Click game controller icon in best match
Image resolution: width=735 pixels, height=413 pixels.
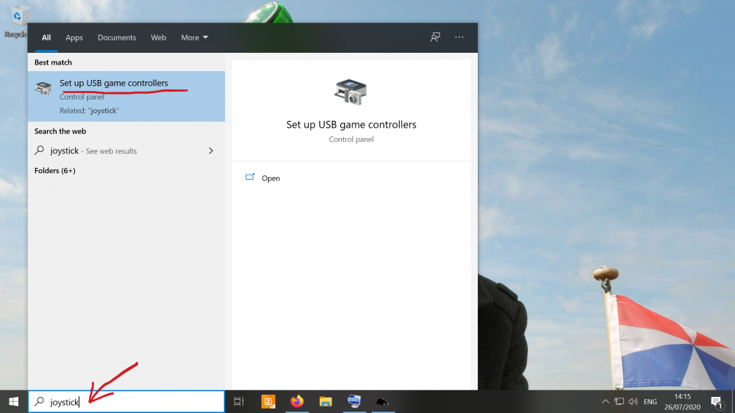(x=43, y=87)
